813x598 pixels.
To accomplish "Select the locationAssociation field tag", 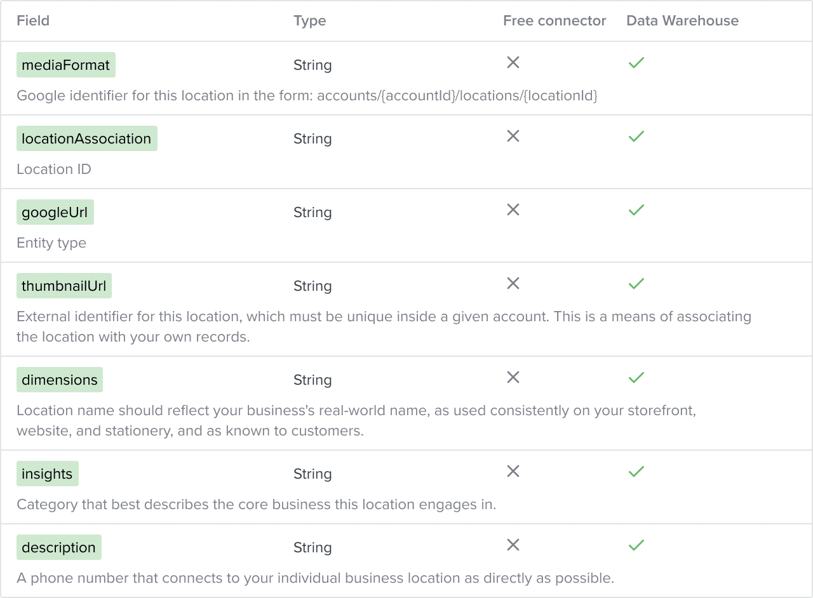I will [x=87, y=138].
